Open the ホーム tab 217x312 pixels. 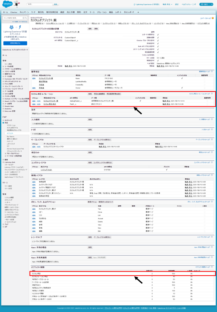pyautogui.click(x=5, y=12)
